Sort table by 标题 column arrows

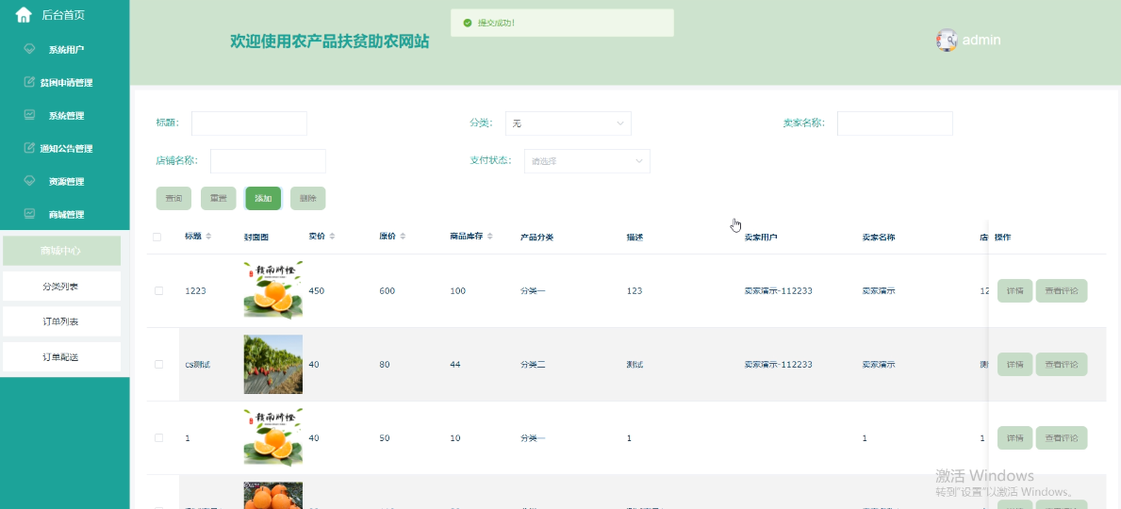(x=208, y=237)
